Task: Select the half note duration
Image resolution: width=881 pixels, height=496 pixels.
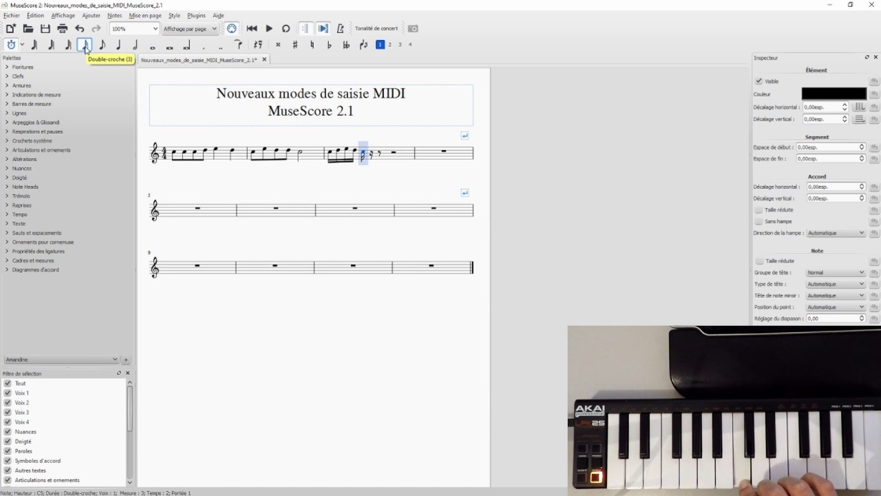Action: tap(136, 45)
